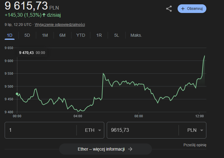Image resolution: width=224 pixels, height=158 pixels.
Task: Click arrow icon beside Ether więcej informacji
Action: [130, 149]
